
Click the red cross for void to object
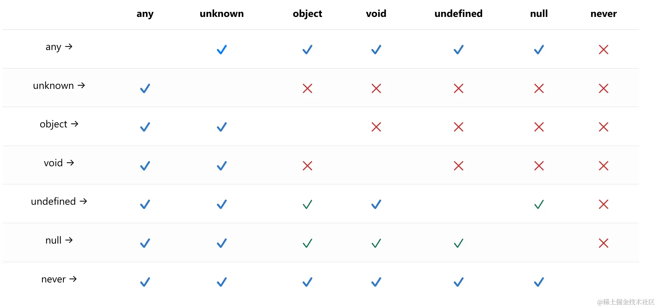[307, 166]
